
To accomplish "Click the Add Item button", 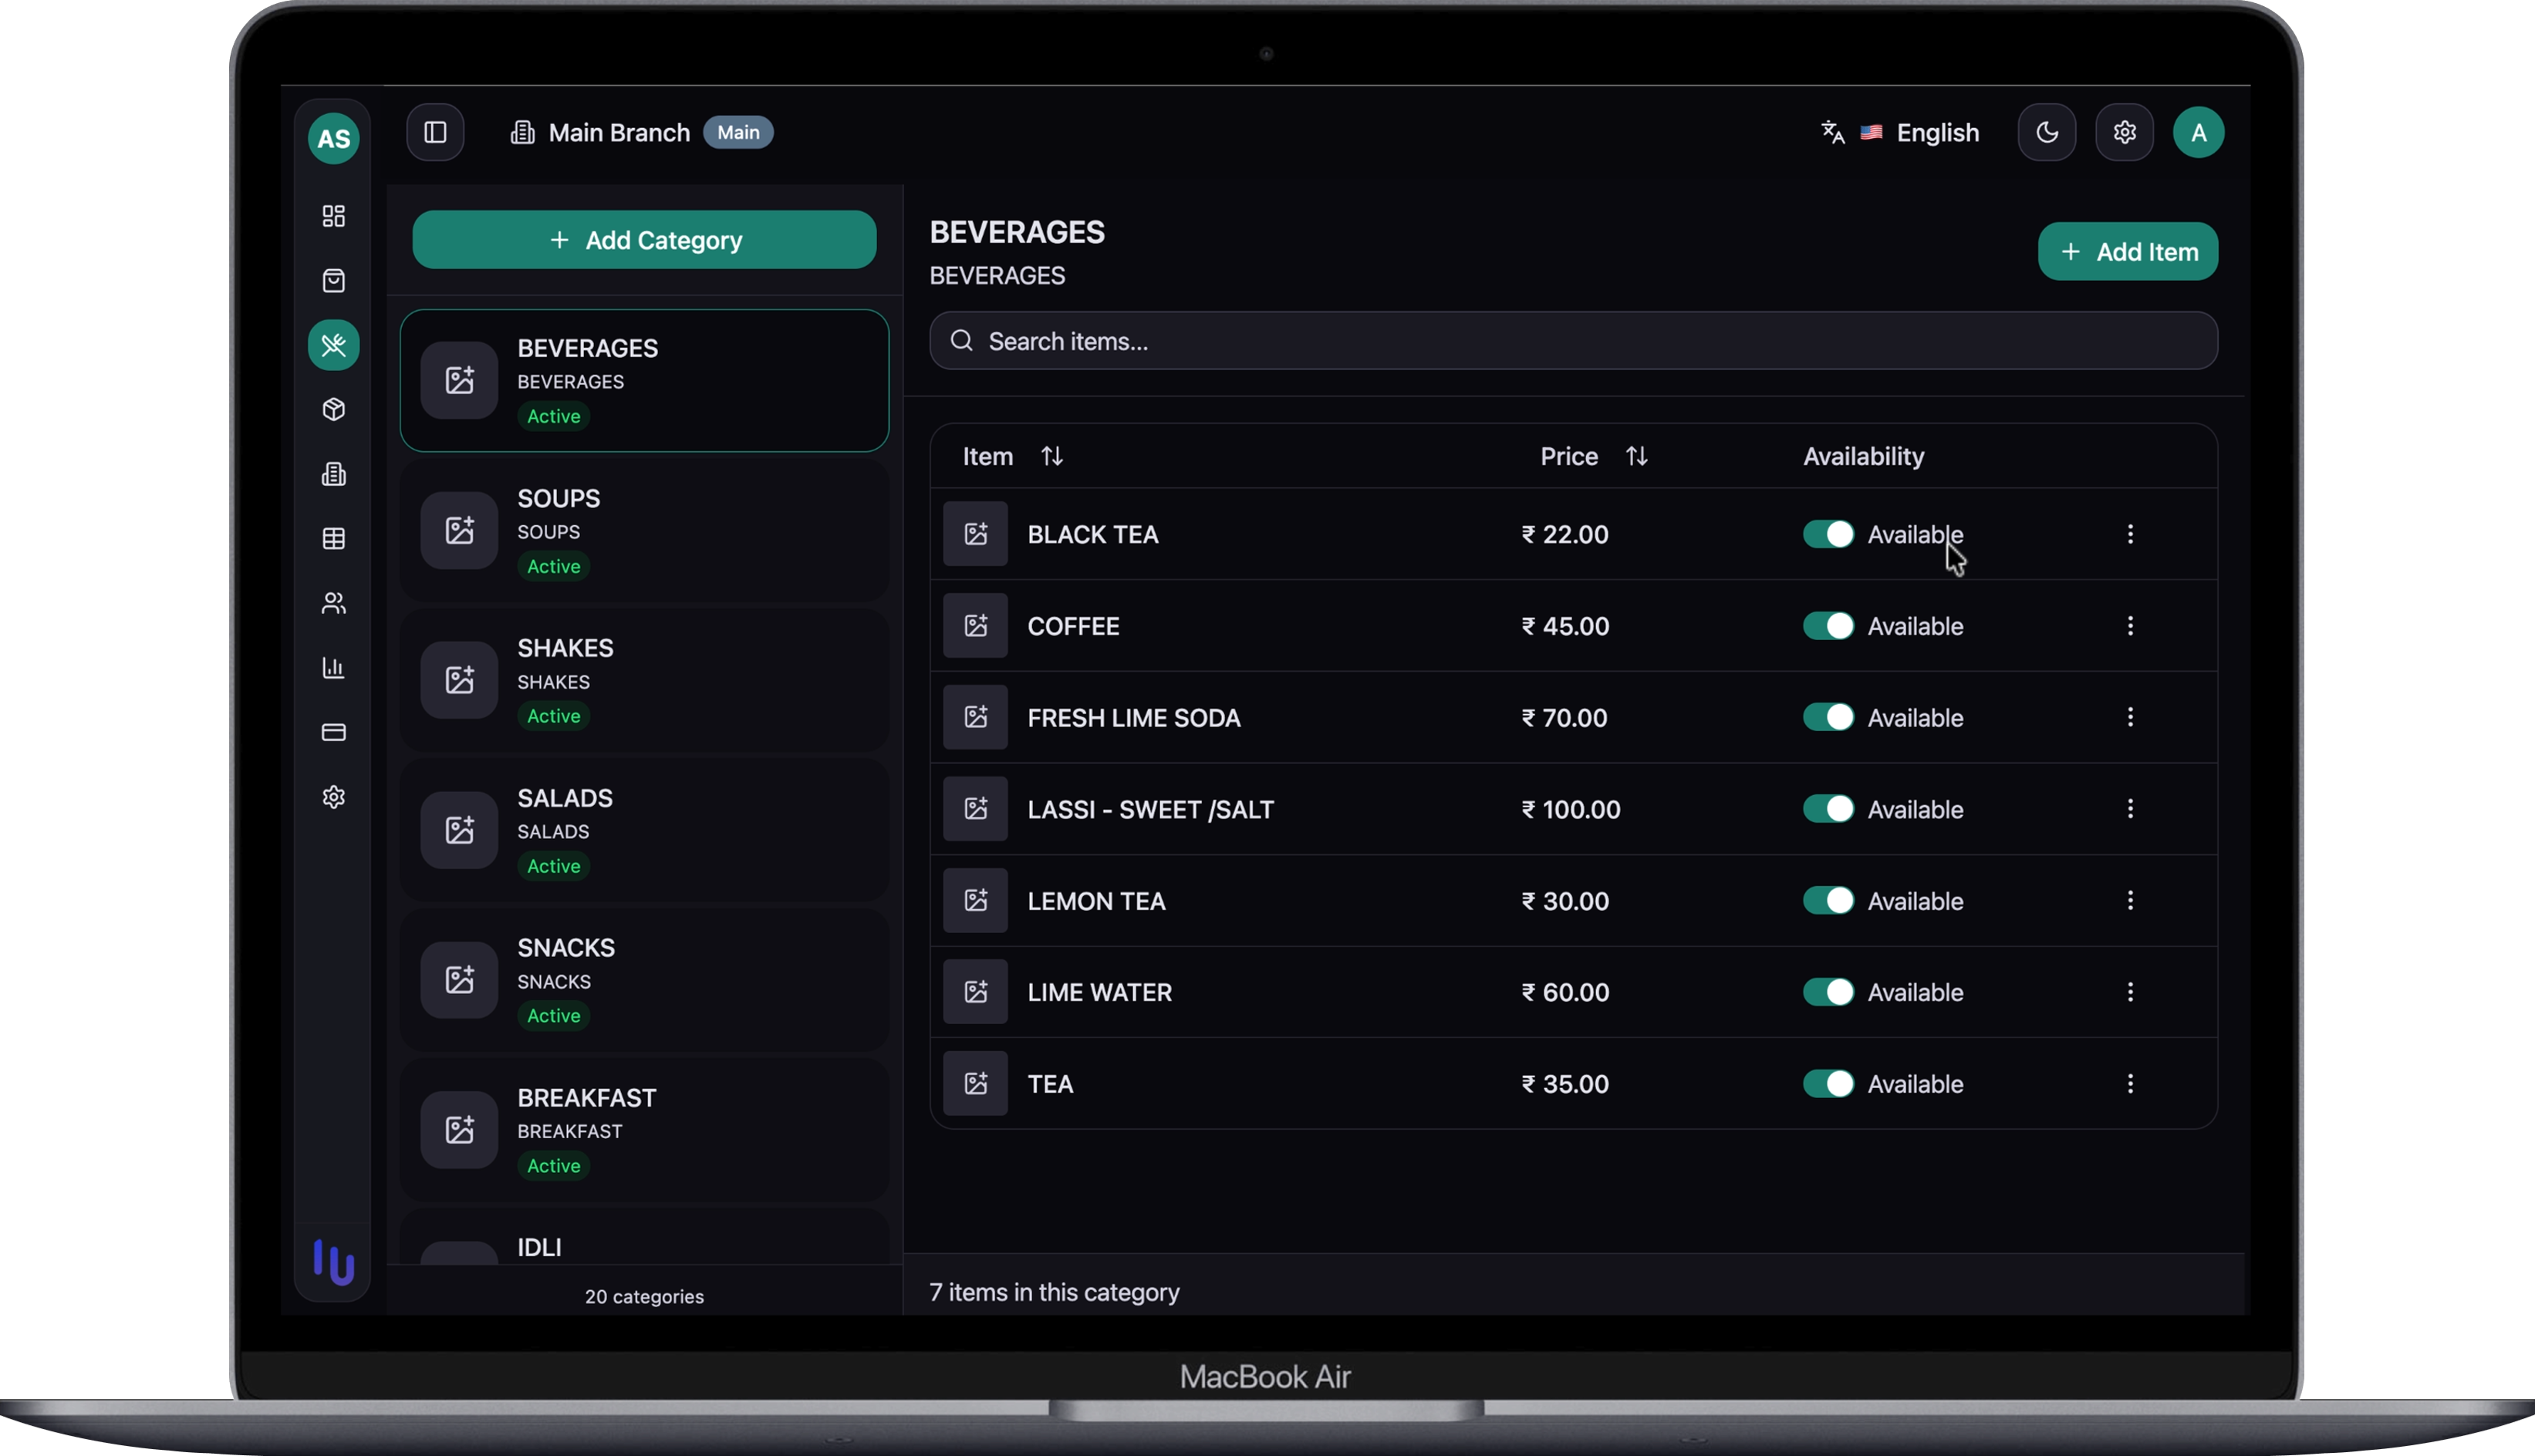I will click(2127, 252).
